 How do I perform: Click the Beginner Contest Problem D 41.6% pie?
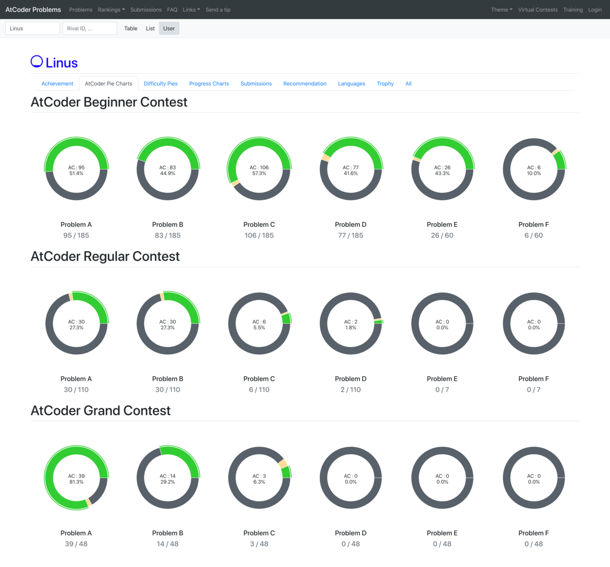pos(351,169)
